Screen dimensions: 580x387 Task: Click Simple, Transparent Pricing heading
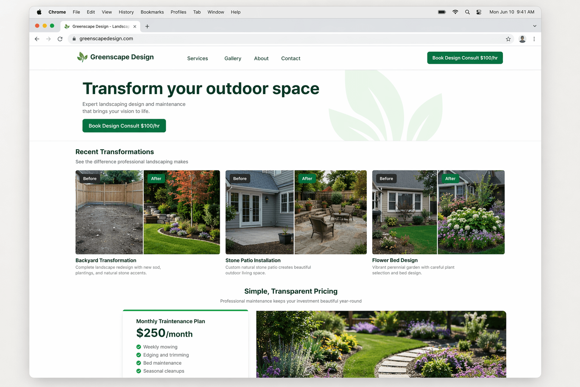[x=291, y=291]
